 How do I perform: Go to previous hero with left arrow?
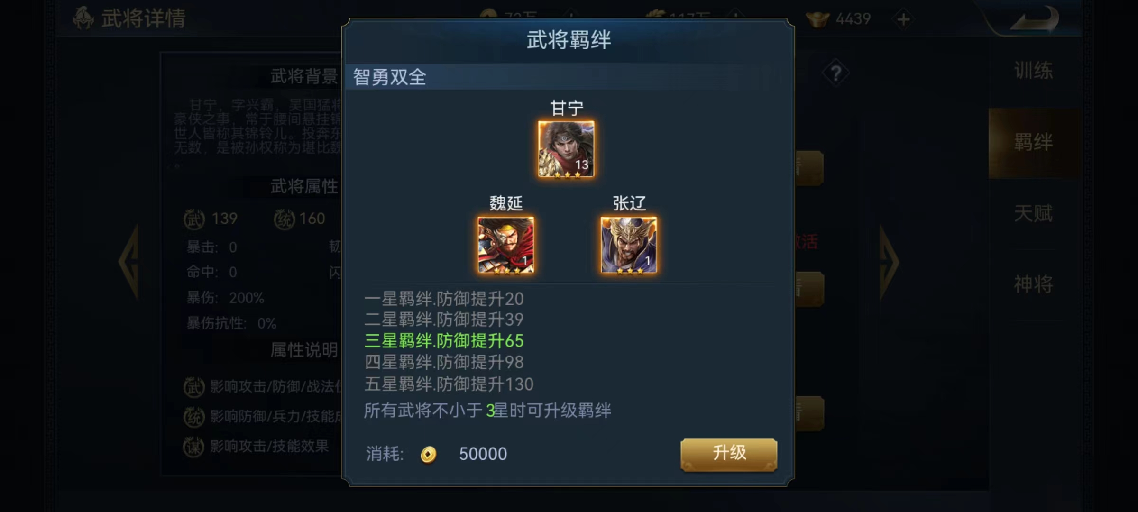point(129,262)
